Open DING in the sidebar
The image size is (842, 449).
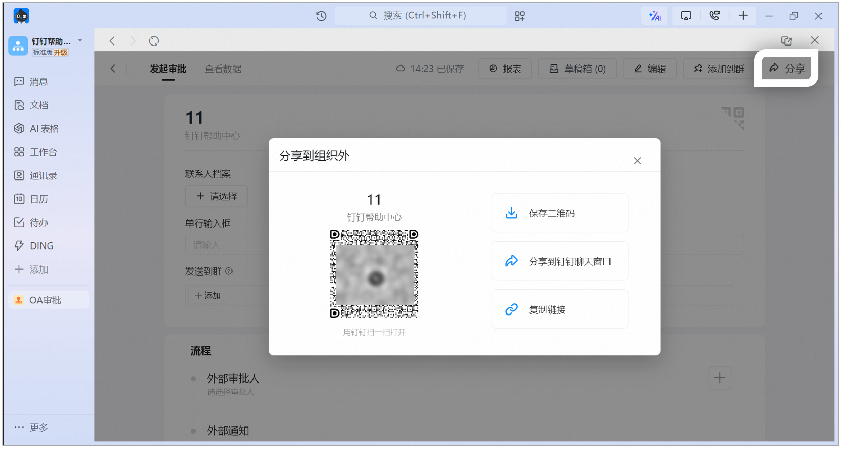[x=34, y=246]
